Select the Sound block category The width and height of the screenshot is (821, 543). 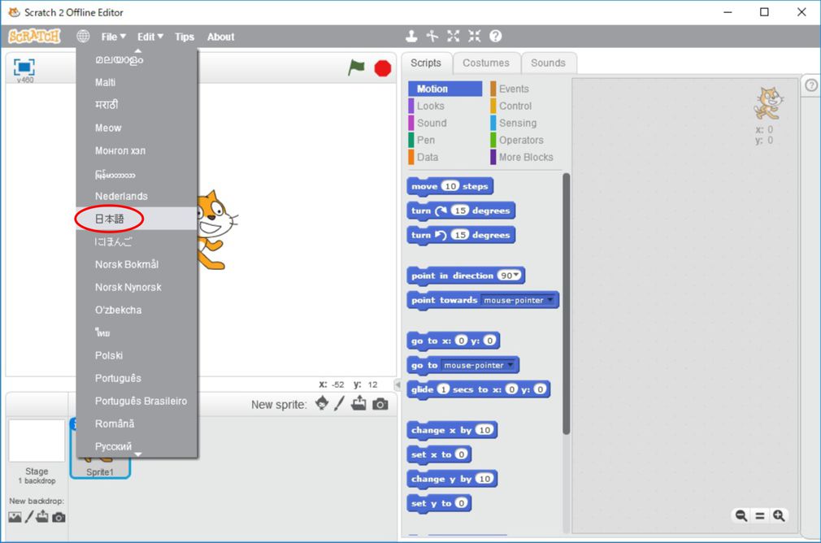point(445,123)
